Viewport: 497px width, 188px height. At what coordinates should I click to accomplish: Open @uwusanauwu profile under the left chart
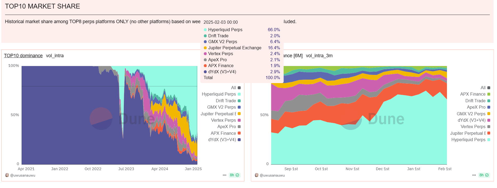click(x=23, y=175)
